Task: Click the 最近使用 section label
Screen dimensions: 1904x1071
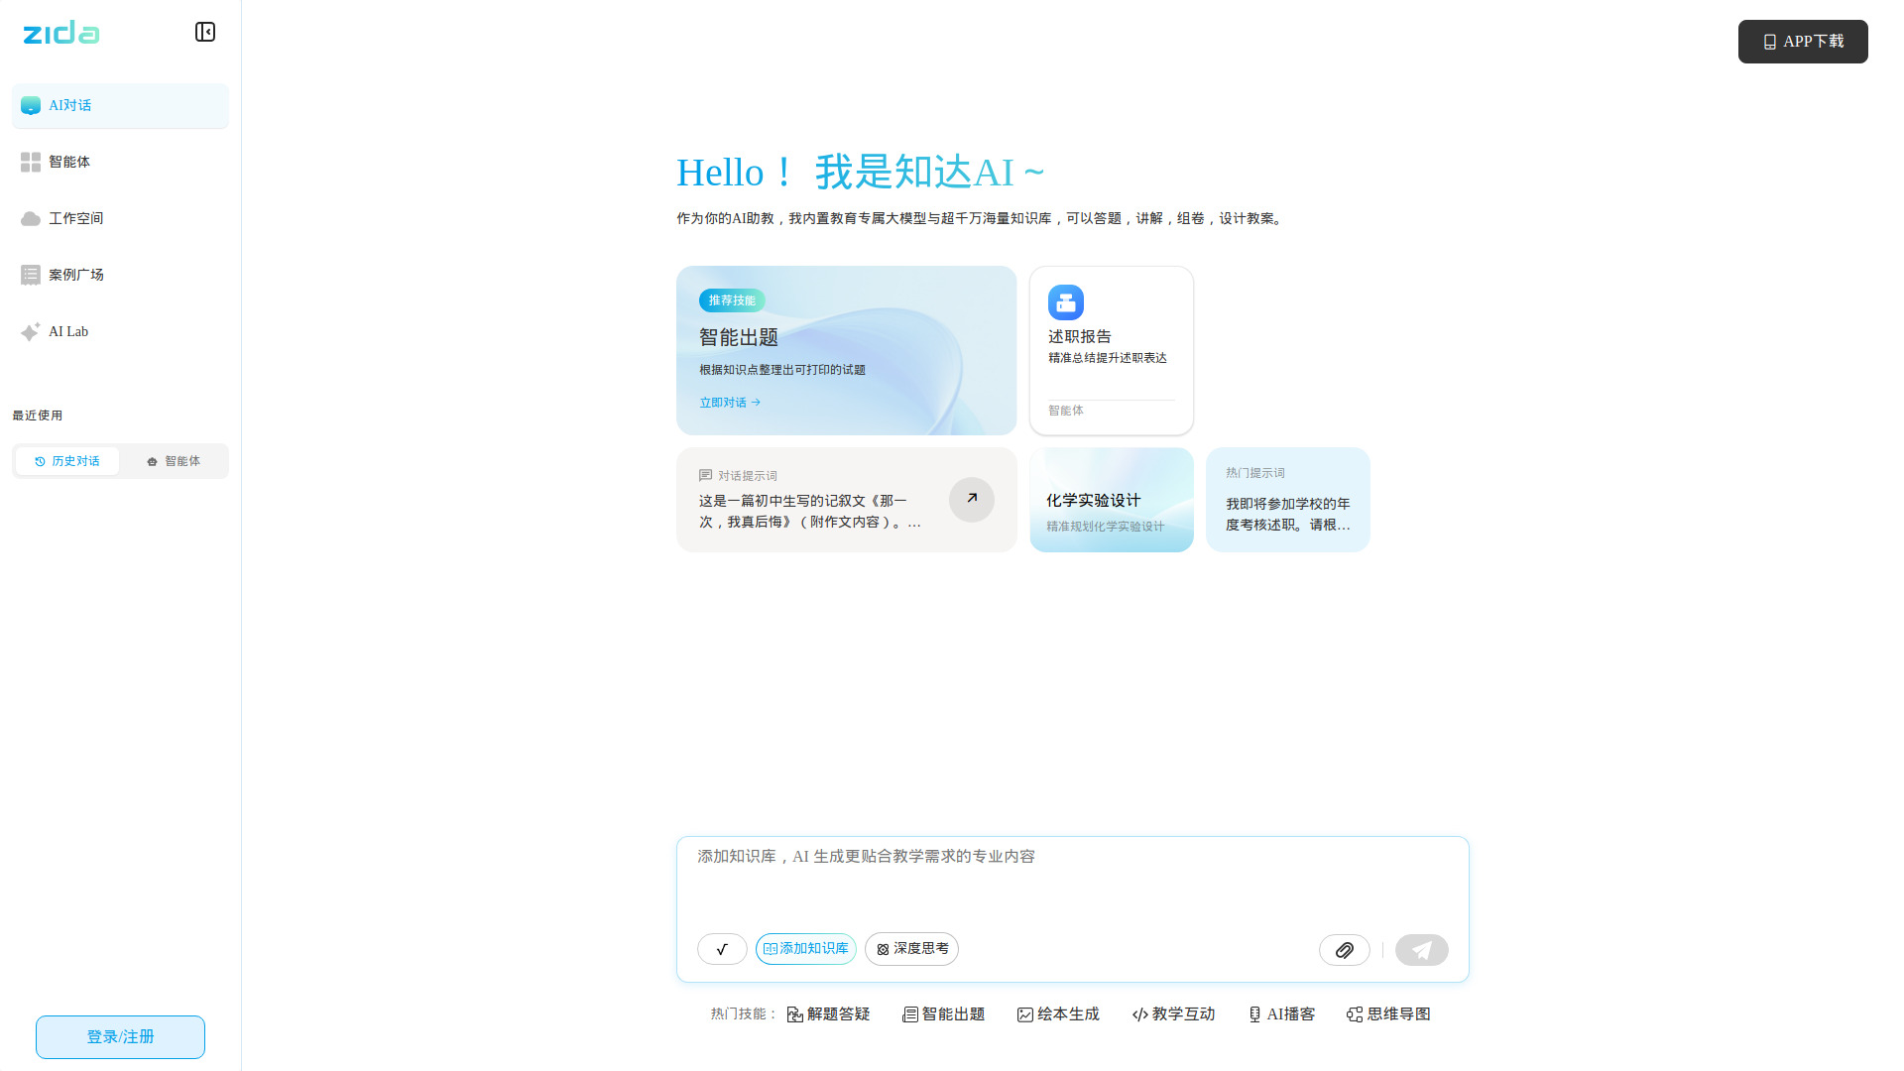Action: tap(38, 416)
